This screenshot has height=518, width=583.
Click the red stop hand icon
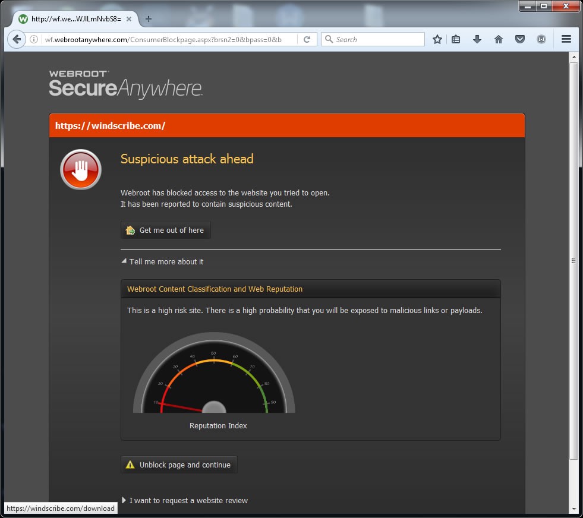81,169
